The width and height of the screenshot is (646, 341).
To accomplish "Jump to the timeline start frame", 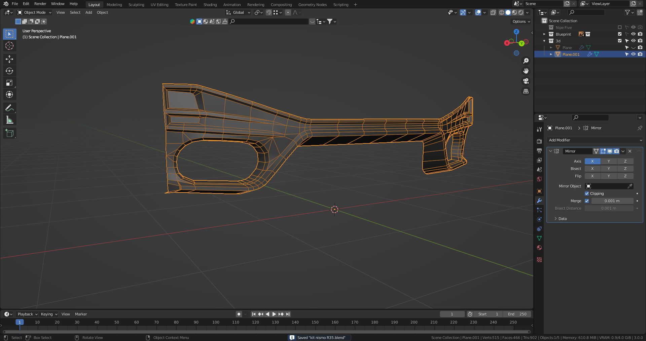I will [x=254, y=314].
